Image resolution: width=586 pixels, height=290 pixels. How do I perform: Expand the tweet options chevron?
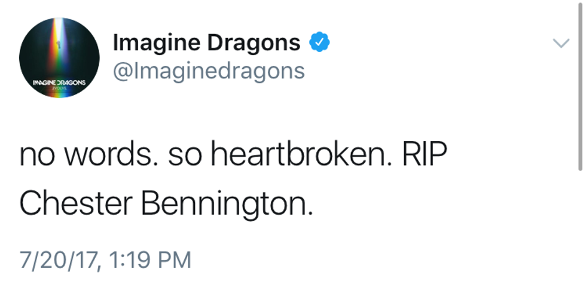(561, 43)
